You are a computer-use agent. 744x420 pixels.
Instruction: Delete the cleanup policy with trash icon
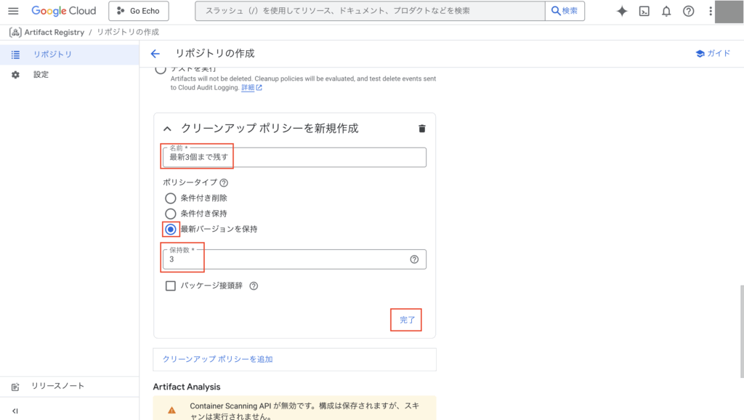[422, 129]
